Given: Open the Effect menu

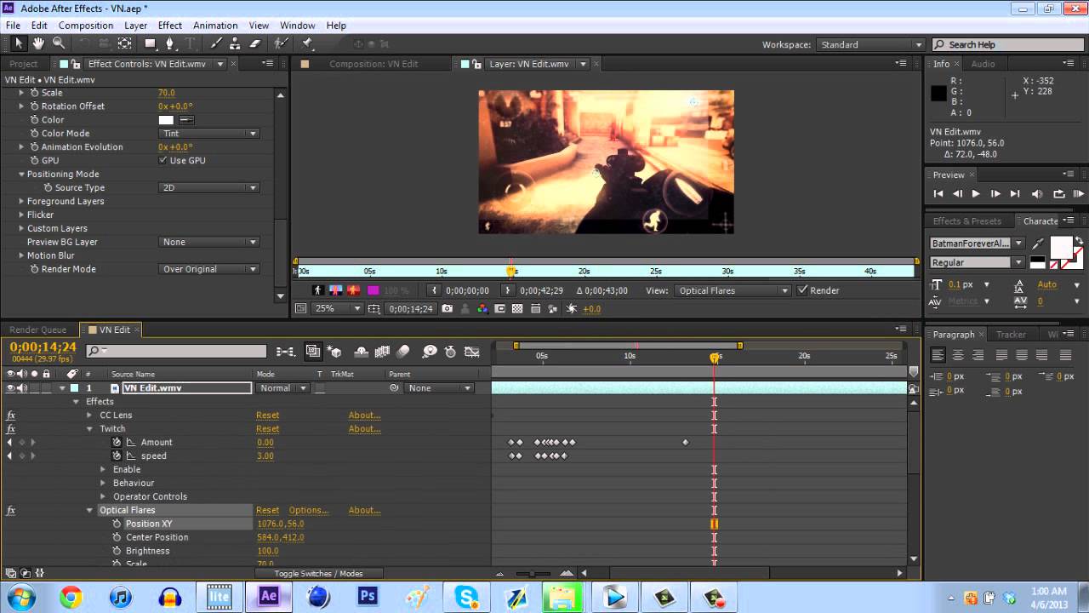Looking at the screenshot, I should 170,26.
